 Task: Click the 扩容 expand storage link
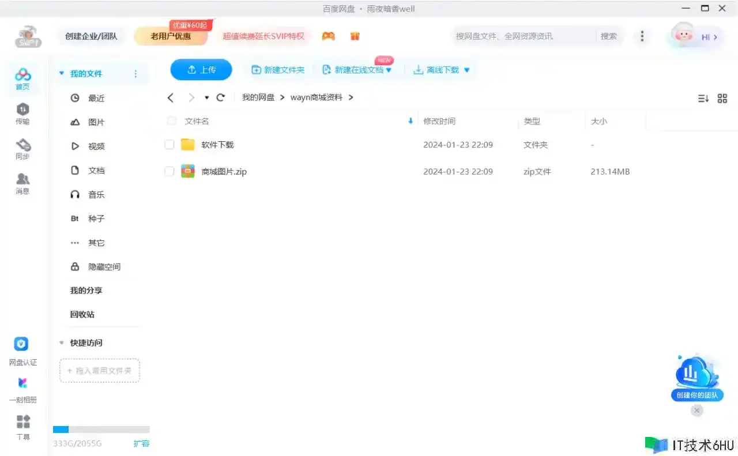pyautogui.click(x=141, y=443)
